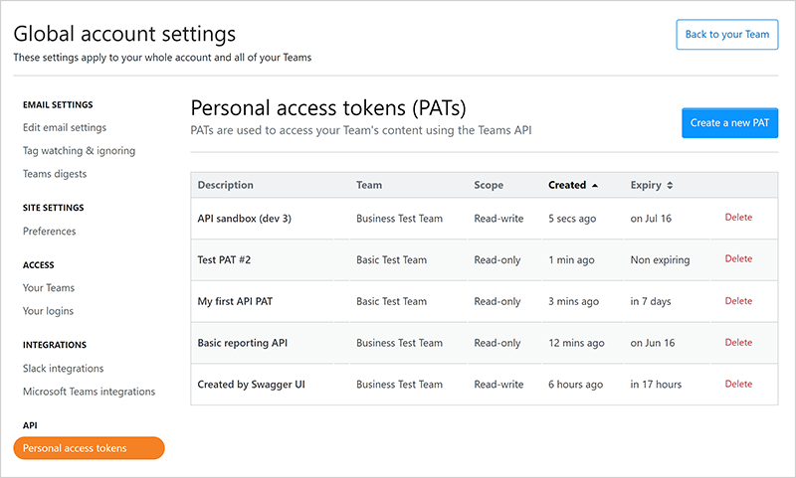796x478 pixels.
Task: Delete the Basic reporting API token
Action: (738, 343)
